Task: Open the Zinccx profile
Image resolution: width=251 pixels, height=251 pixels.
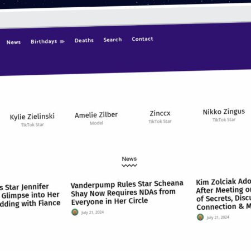Action: [x=160, y=113]
